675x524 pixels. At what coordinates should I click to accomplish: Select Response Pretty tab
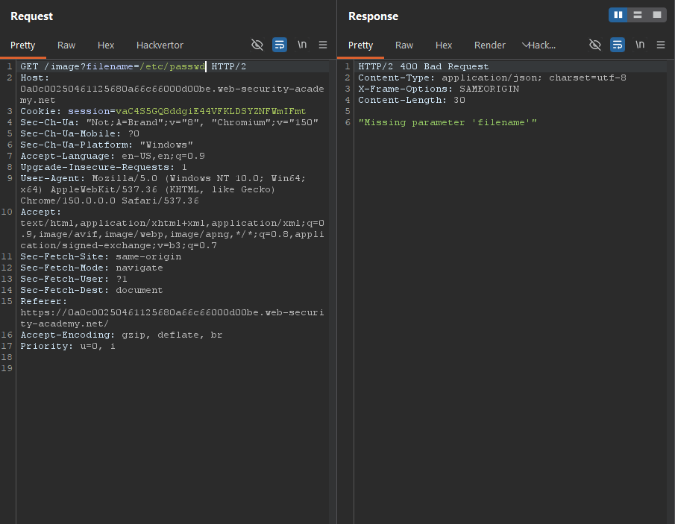[x=361, y=45]
